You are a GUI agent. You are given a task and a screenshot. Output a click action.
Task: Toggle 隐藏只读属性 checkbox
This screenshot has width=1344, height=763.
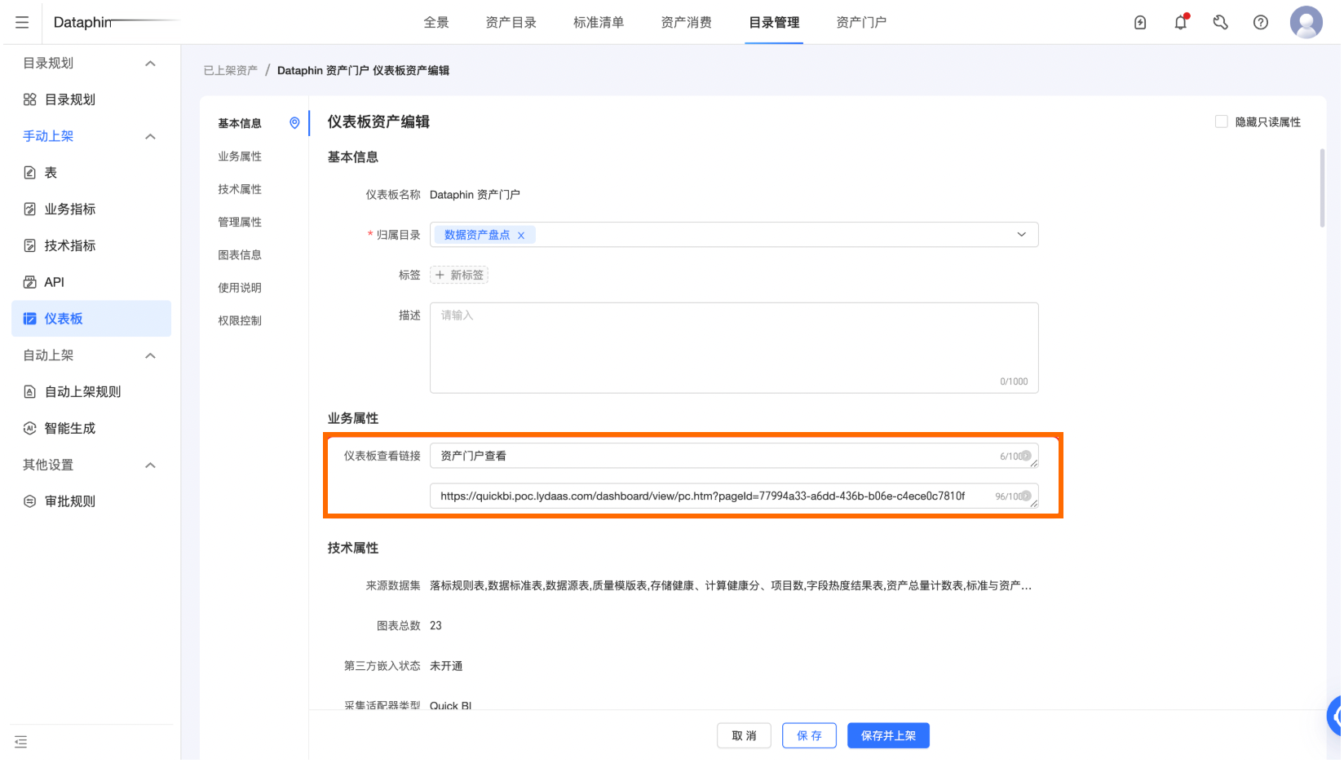point(1222,121)
